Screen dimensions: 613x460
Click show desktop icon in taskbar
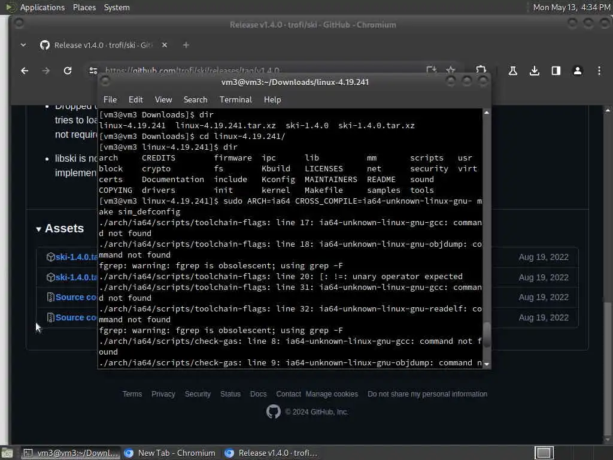[x=7, y=453]
